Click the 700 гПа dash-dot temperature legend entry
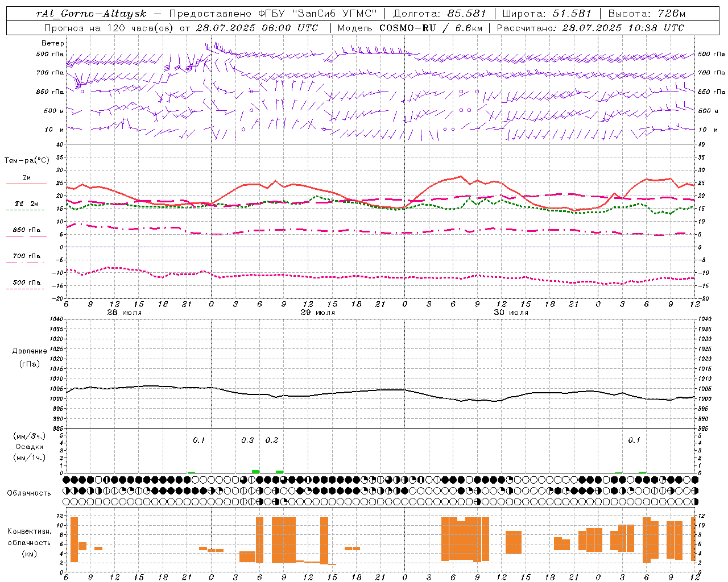 coord(26,256)
